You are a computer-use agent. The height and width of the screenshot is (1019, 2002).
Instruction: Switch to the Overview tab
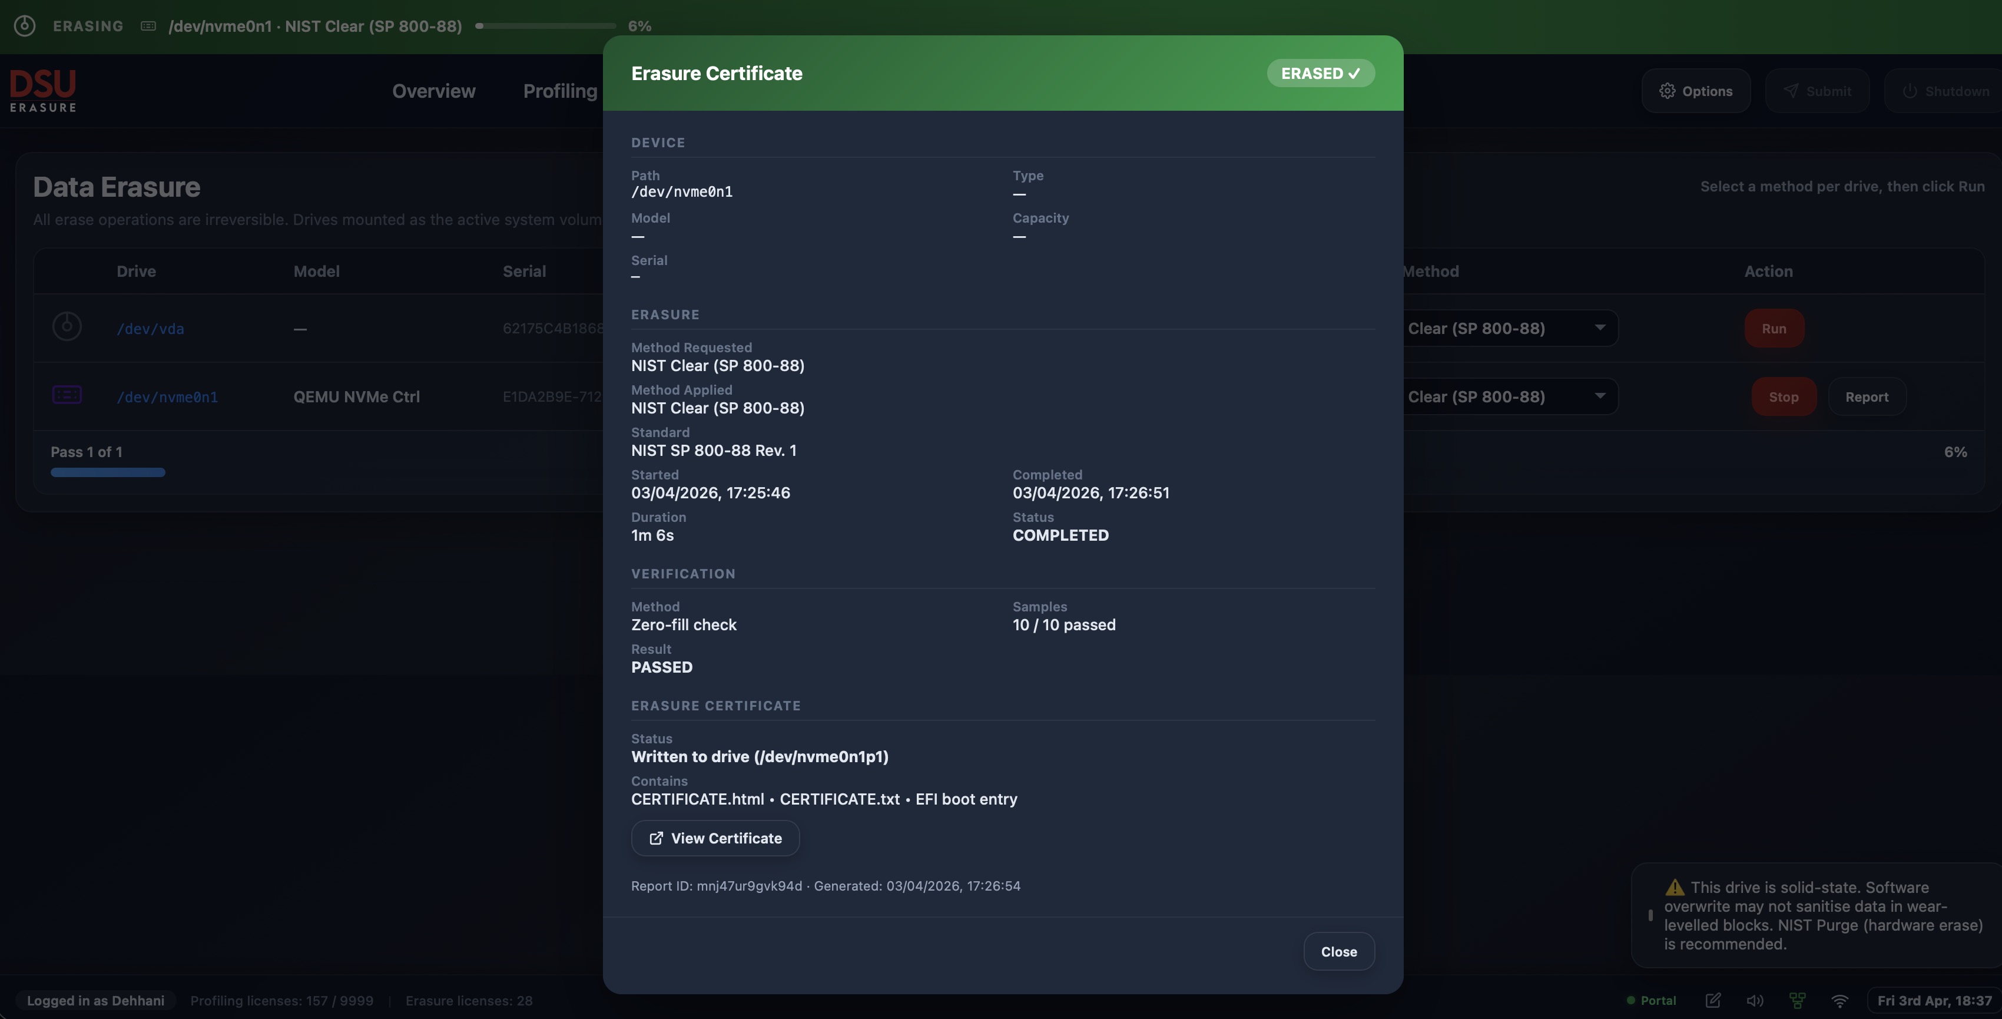pos(433,90)
